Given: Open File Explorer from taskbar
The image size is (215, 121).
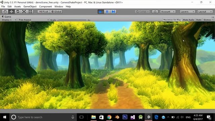Looking at the screenshot, I should click(93, 117).
